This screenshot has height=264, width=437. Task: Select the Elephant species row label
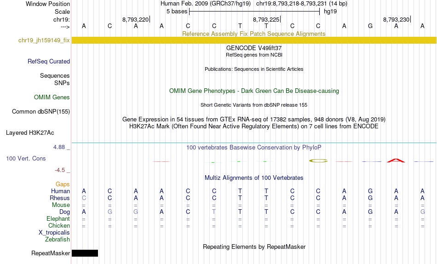pos(58,219)
